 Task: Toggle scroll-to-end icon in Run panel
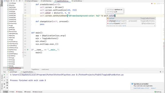click(x=7, y=83)
